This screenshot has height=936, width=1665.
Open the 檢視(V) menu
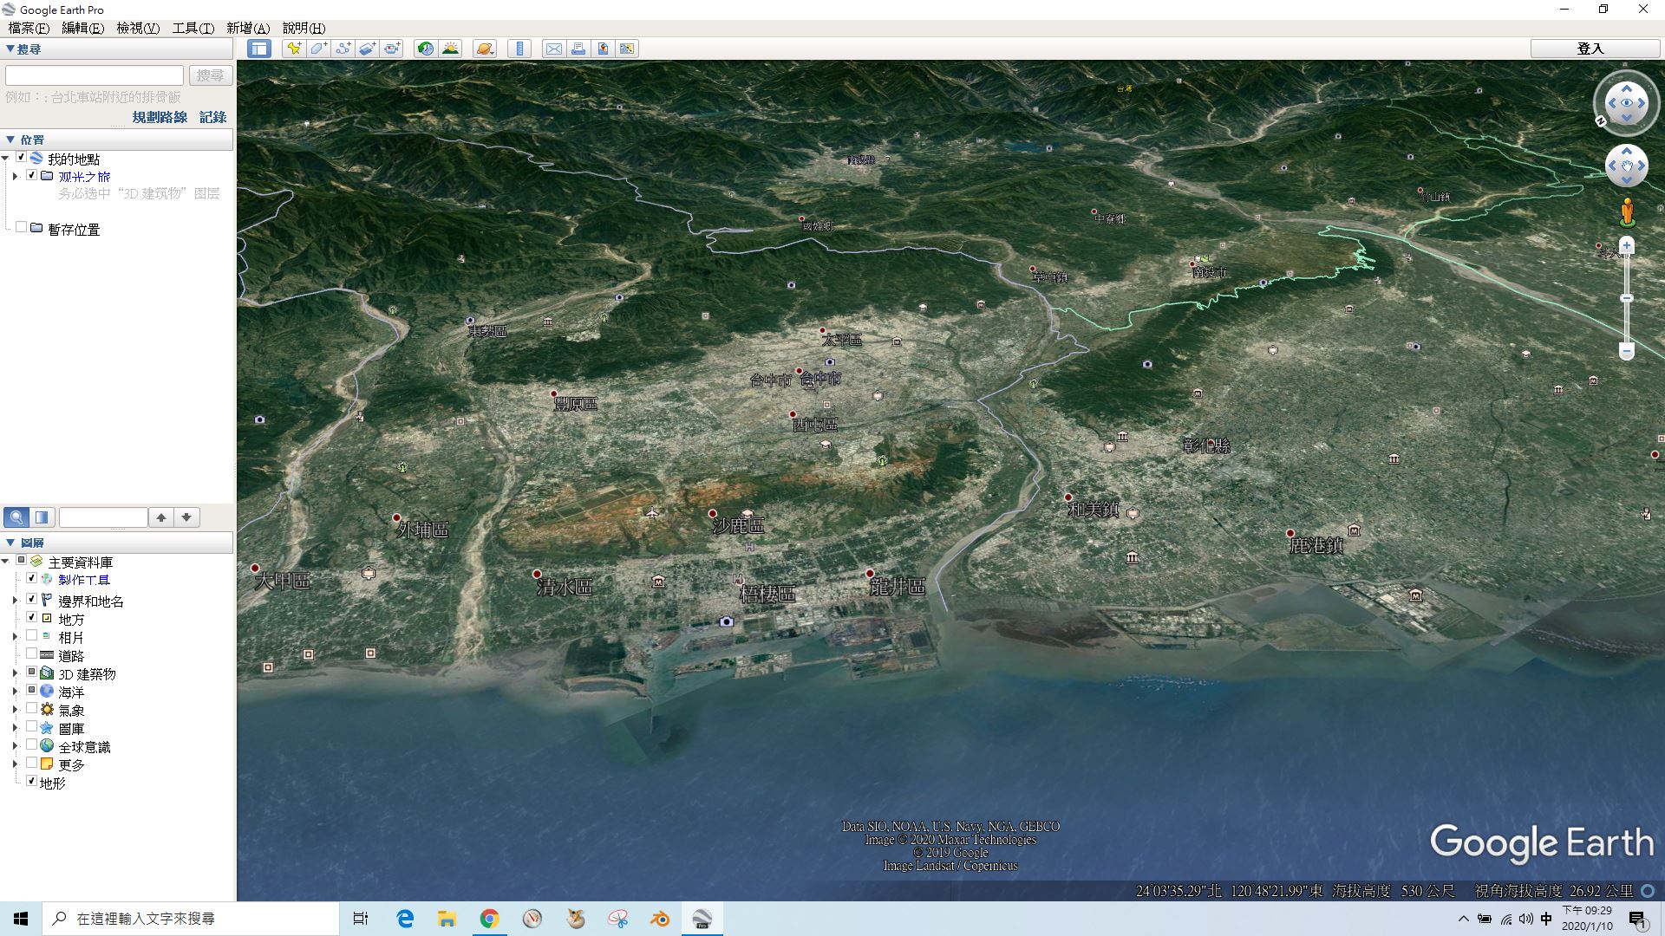pos(138,29)
